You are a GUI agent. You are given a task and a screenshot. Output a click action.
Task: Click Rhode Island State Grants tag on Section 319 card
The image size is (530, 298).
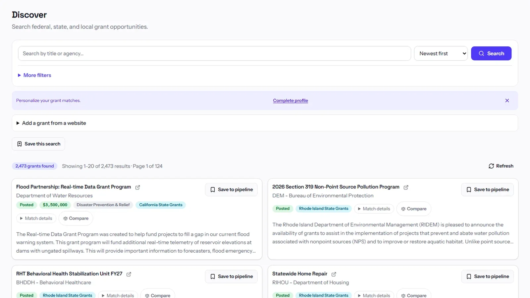tap(324, 209)
